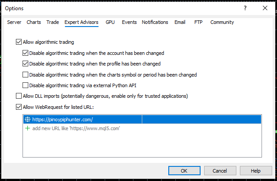The height and width of the screenshot is (181, 277).
Task: Open the Notifications tab
Action: [x=155, y=22]
